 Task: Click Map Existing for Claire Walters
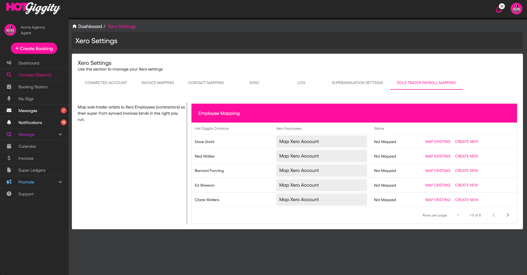pos(438,200)
